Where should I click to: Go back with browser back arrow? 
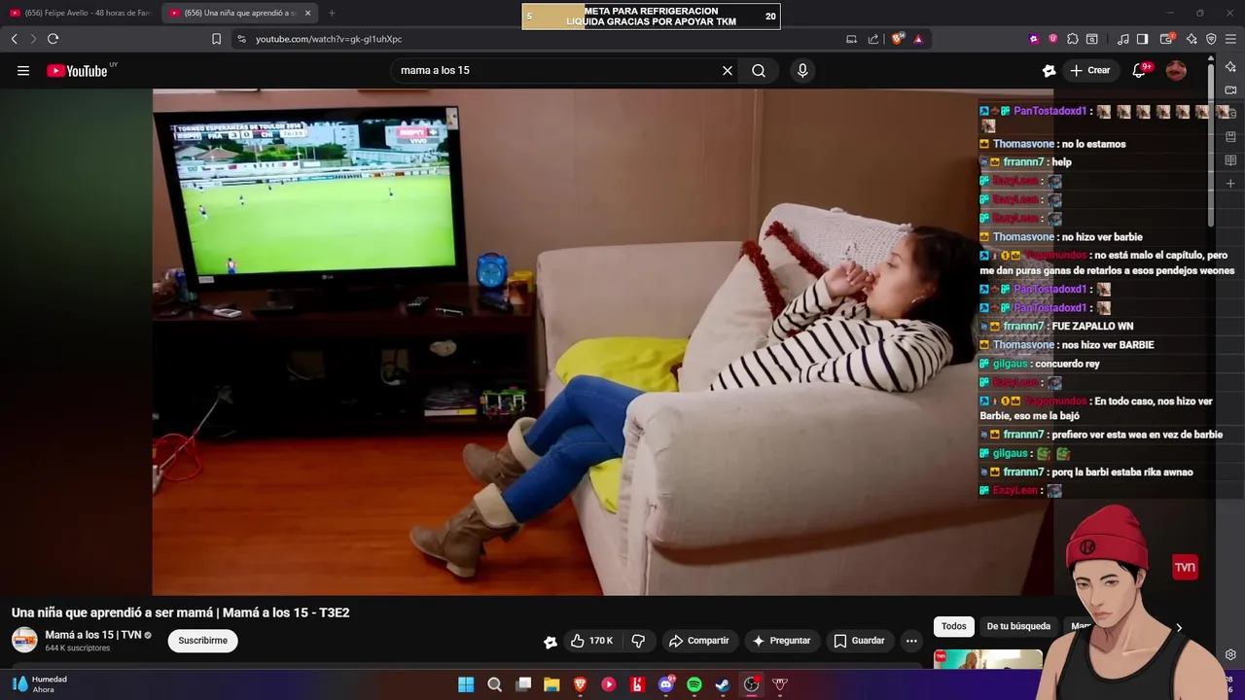14,39
